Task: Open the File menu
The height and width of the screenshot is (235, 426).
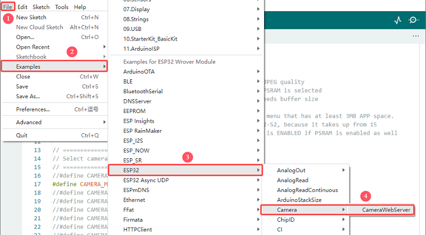Action: click(7, 7)
